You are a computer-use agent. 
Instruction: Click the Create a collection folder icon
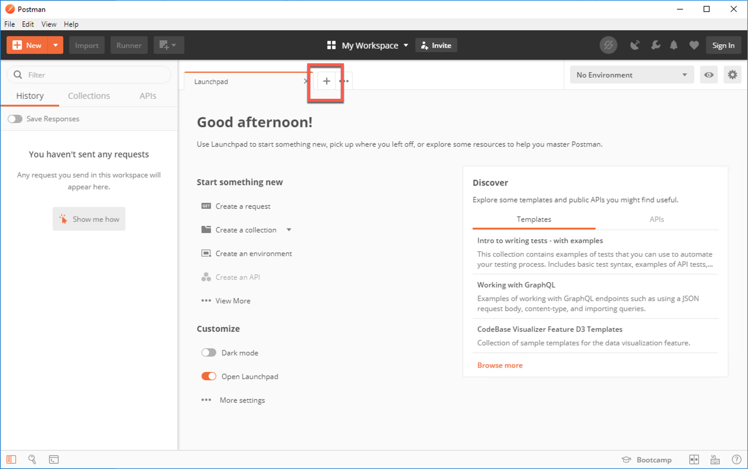pyautogui.click(x=206, y=229)
